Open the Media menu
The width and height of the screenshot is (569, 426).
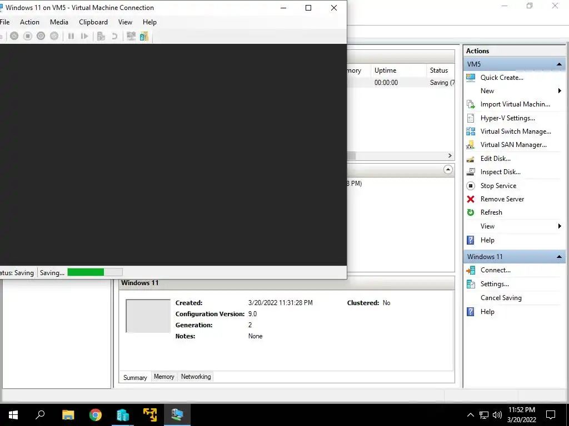59,22
